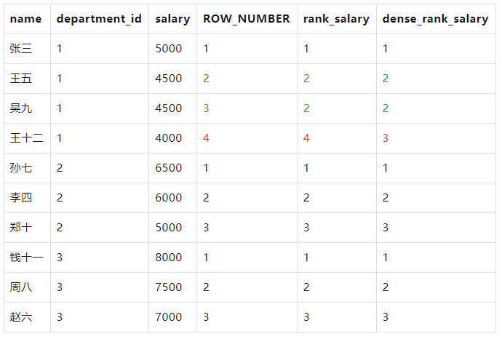Click the name cell 王五
502x339 pixels.
21,79
